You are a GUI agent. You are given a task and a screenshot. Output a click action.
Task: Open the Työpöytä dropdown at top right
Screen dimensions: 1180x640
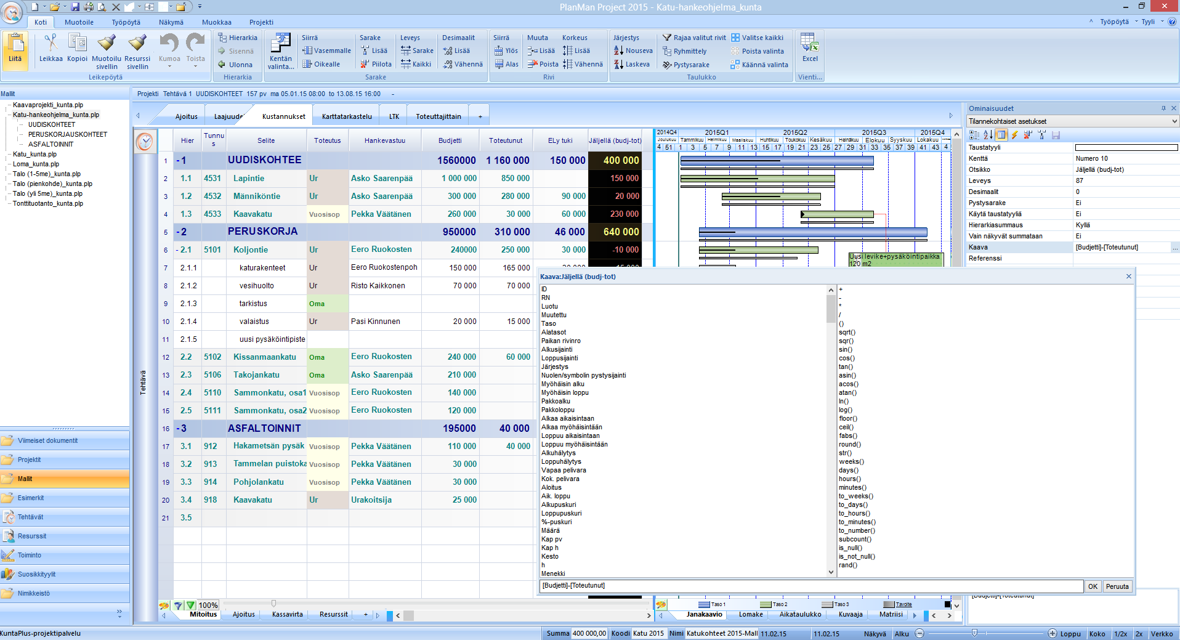tap(1118, 22)
